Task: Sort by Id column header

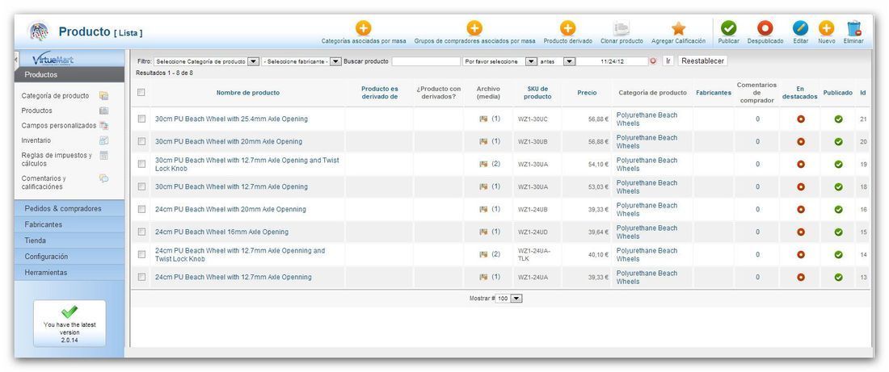Action: [862, 93]
